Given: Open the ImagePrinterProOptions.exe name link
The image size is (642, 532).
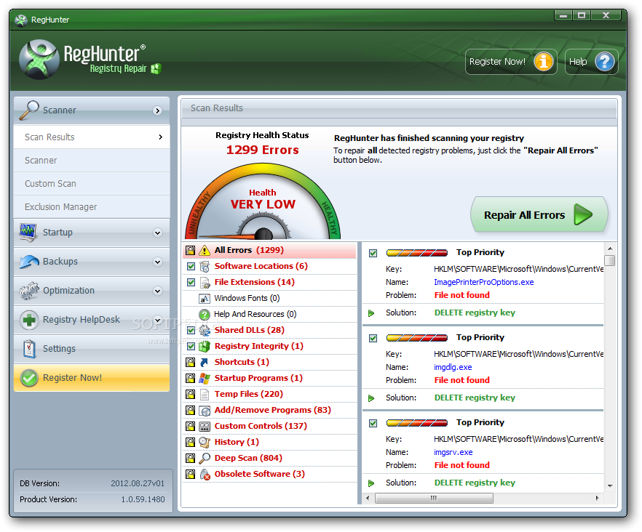Looking at the screenshot, I should [x=483, y=282].
